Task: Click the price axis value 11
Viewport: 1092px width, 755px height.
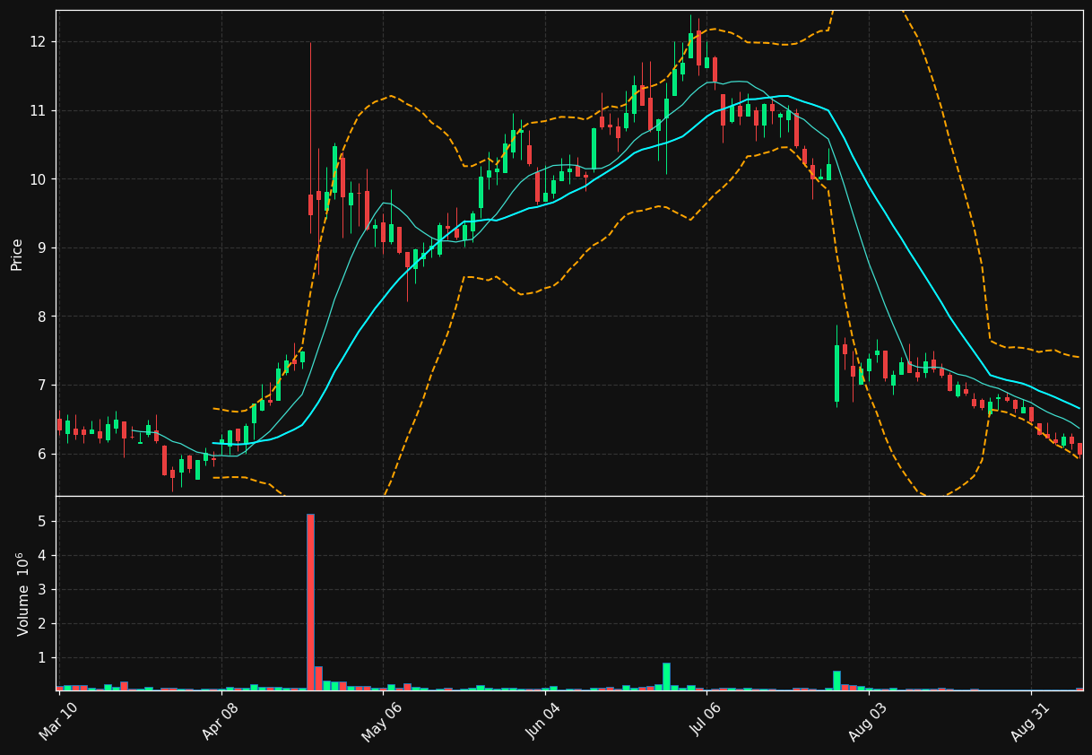Action: (x=39, y=110)
